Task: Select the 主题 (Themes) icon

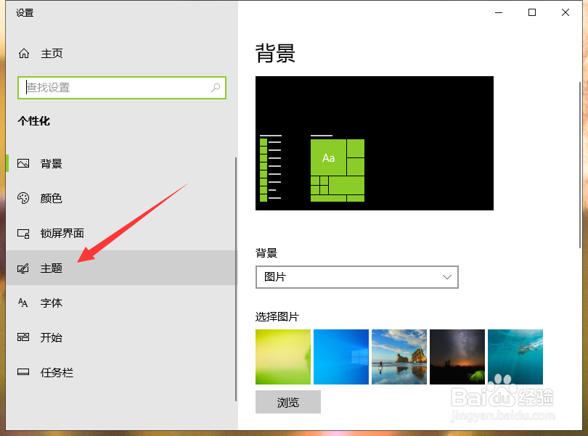Action: (x=23, y=268)
